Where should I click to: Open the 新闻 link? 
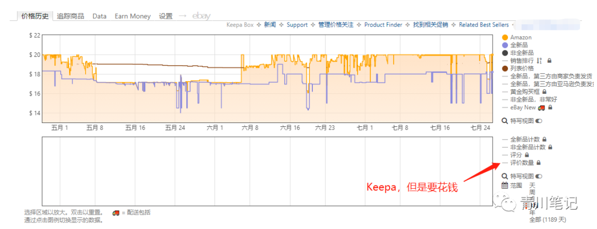coord(270,25)
